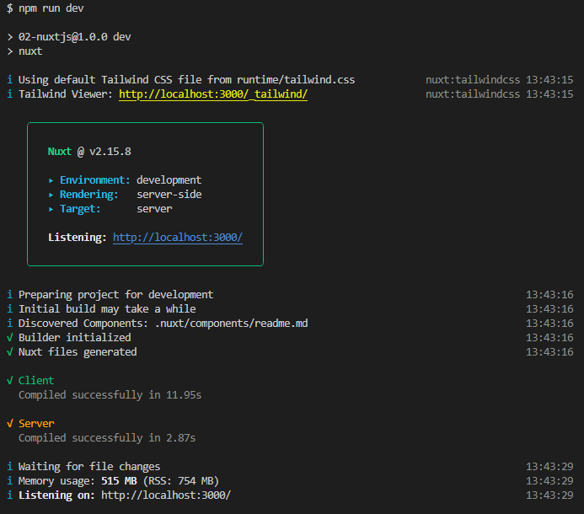The height and width of the screenshot is (514, 584).
Task: Click the 'Memory usage: 515 MB' line
Action: click(119, 481)
